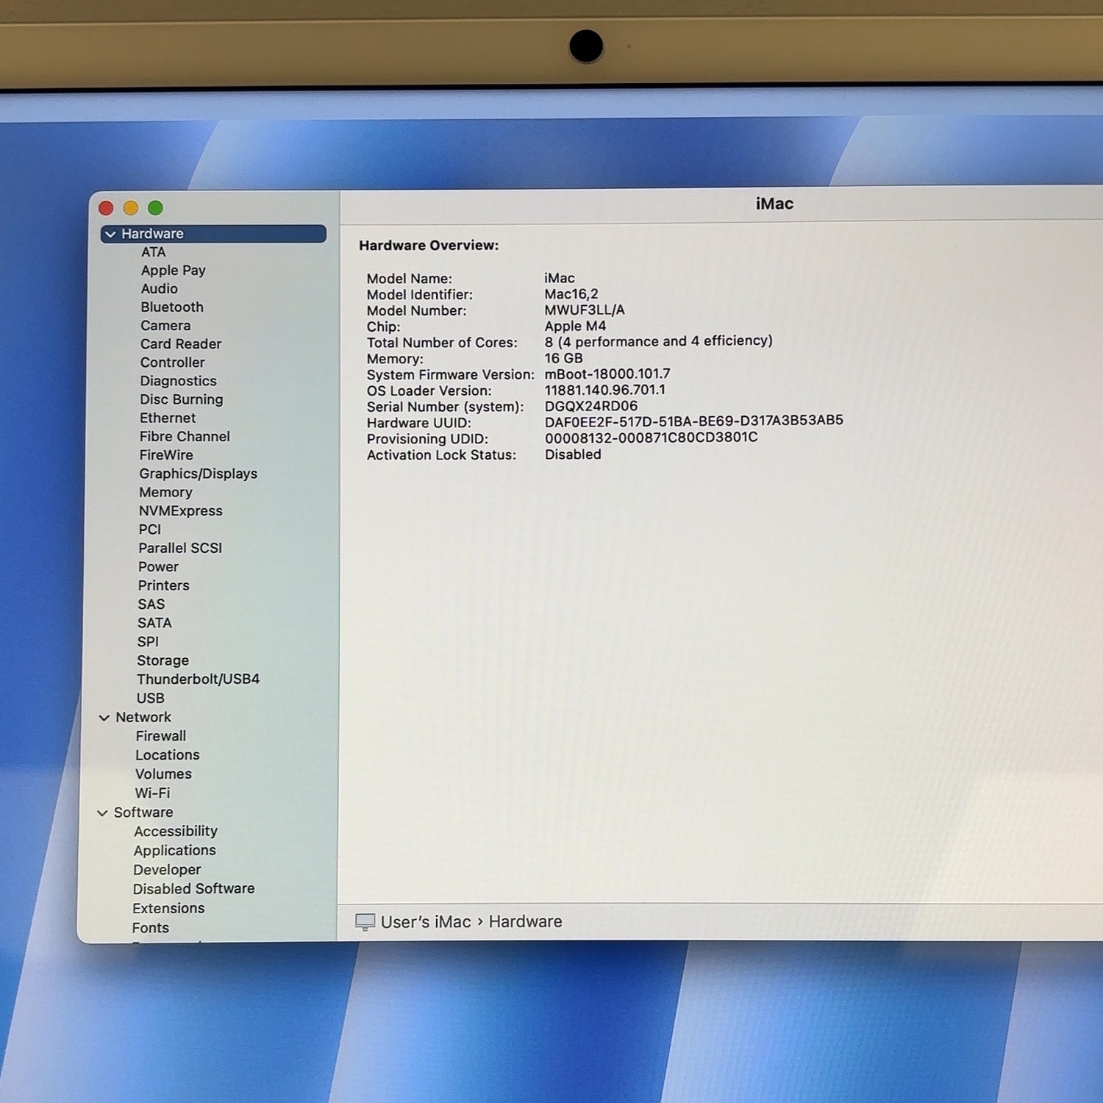Select Apple Pay in the sidebar
This screenshot has height=1103, width=1103.
point(174,271)
